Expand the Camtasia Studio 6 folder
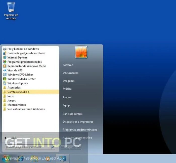Viewport: 176px width, 163px height. coord(30,92)
